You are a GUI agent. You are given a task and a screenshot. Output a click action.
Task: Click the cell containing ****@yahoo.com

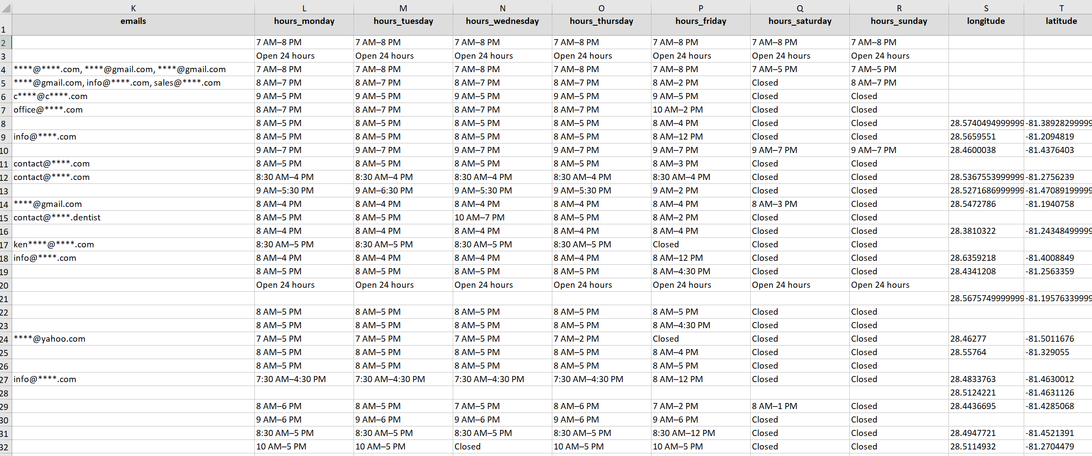click(49, 339)
